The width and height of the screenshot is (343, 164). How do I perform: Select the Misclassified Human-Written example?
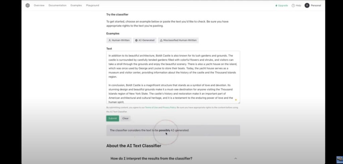(178, 40)
